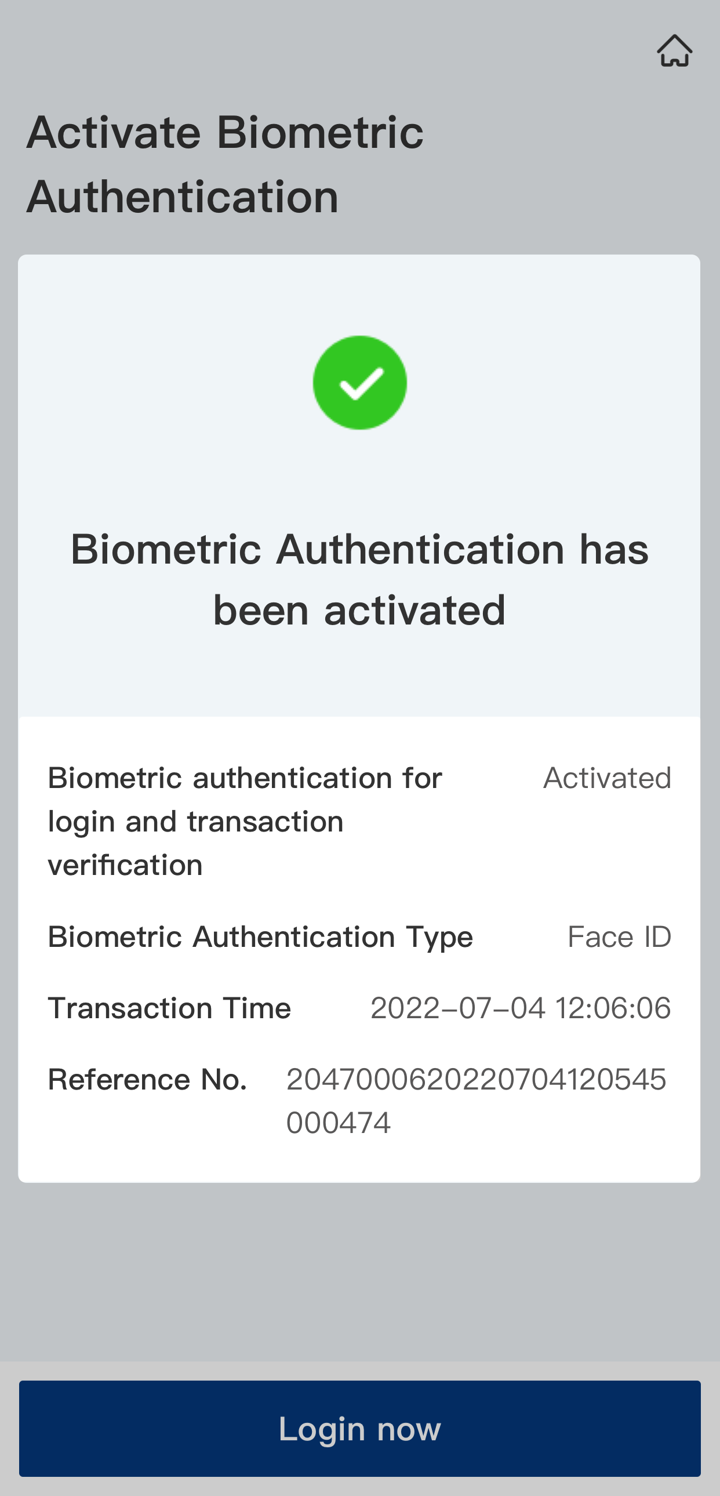The height and width of the screenshot is (1496, 720).
Task: Tap the footer bar edge around Login now
Action: click(x=360, y=1371)
